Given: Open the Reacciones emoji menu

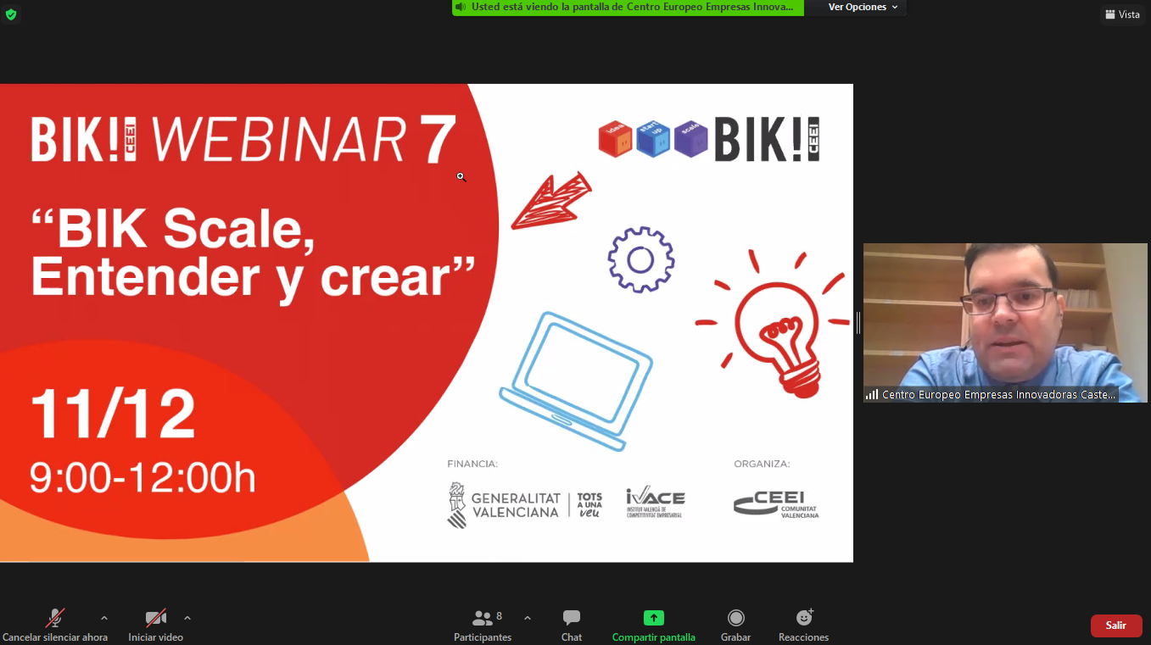Looking at the screenshot, I should (803, 625).
